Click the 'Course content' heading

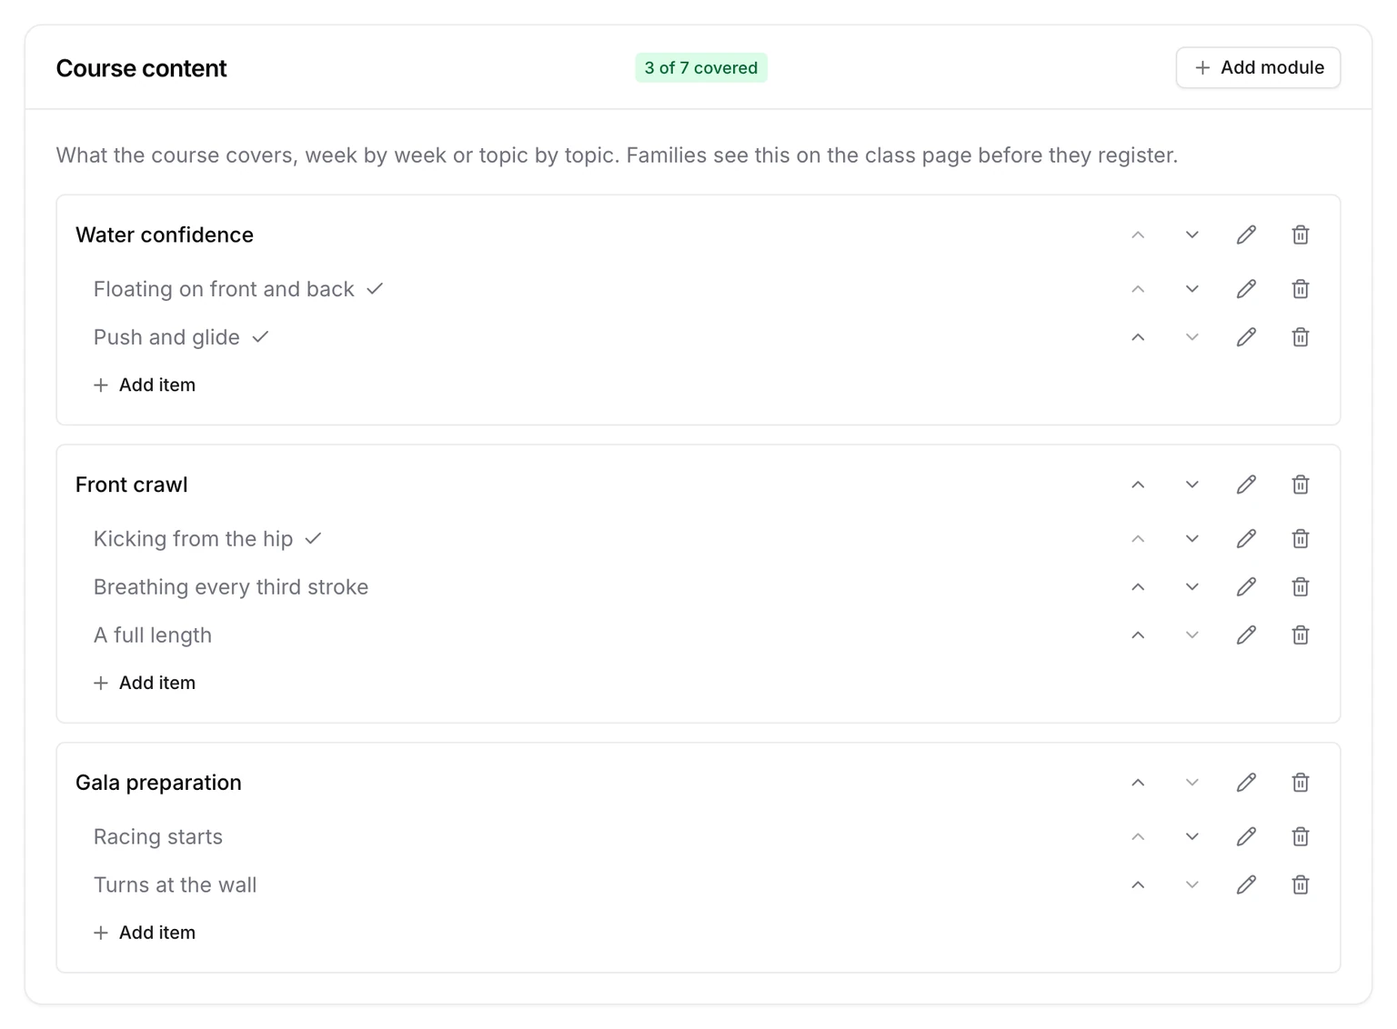coord(142,68)
